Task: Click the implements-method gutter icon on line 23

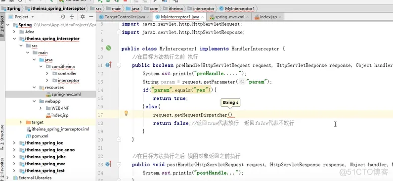Action: click(x=108, y=164)
